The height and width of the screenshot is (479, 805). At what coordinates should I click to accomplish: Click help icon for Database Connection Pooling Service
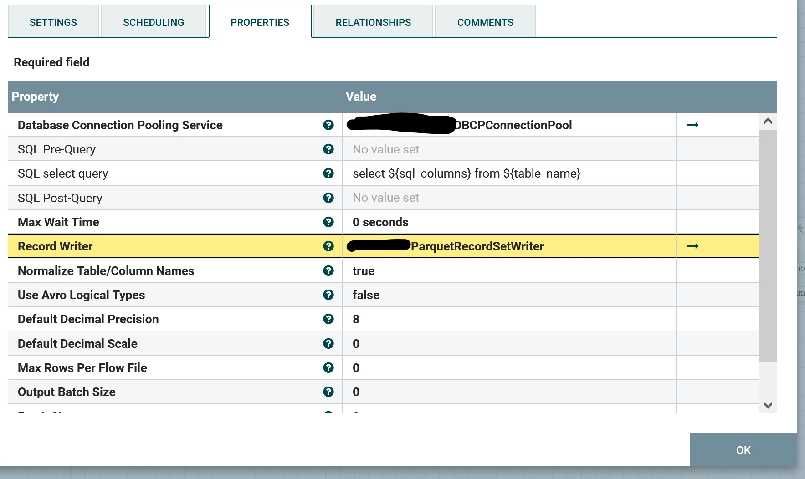coord(328,125)
